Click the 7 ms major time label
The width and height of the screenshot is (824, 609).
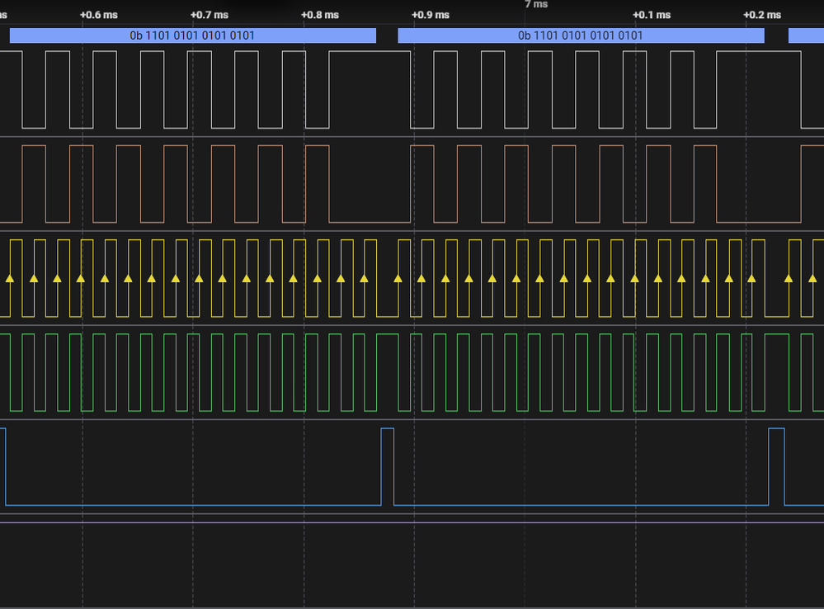click(536, 4)
